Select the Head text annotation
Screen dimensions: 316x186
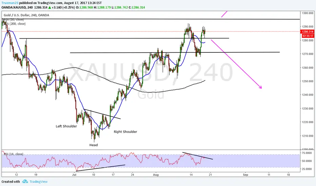94,145
